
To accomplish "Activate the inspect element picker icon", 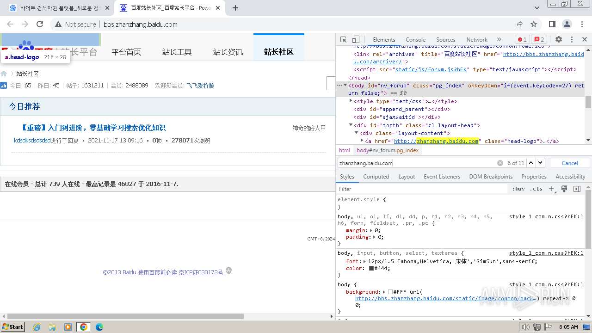I will tap(343, 40).
